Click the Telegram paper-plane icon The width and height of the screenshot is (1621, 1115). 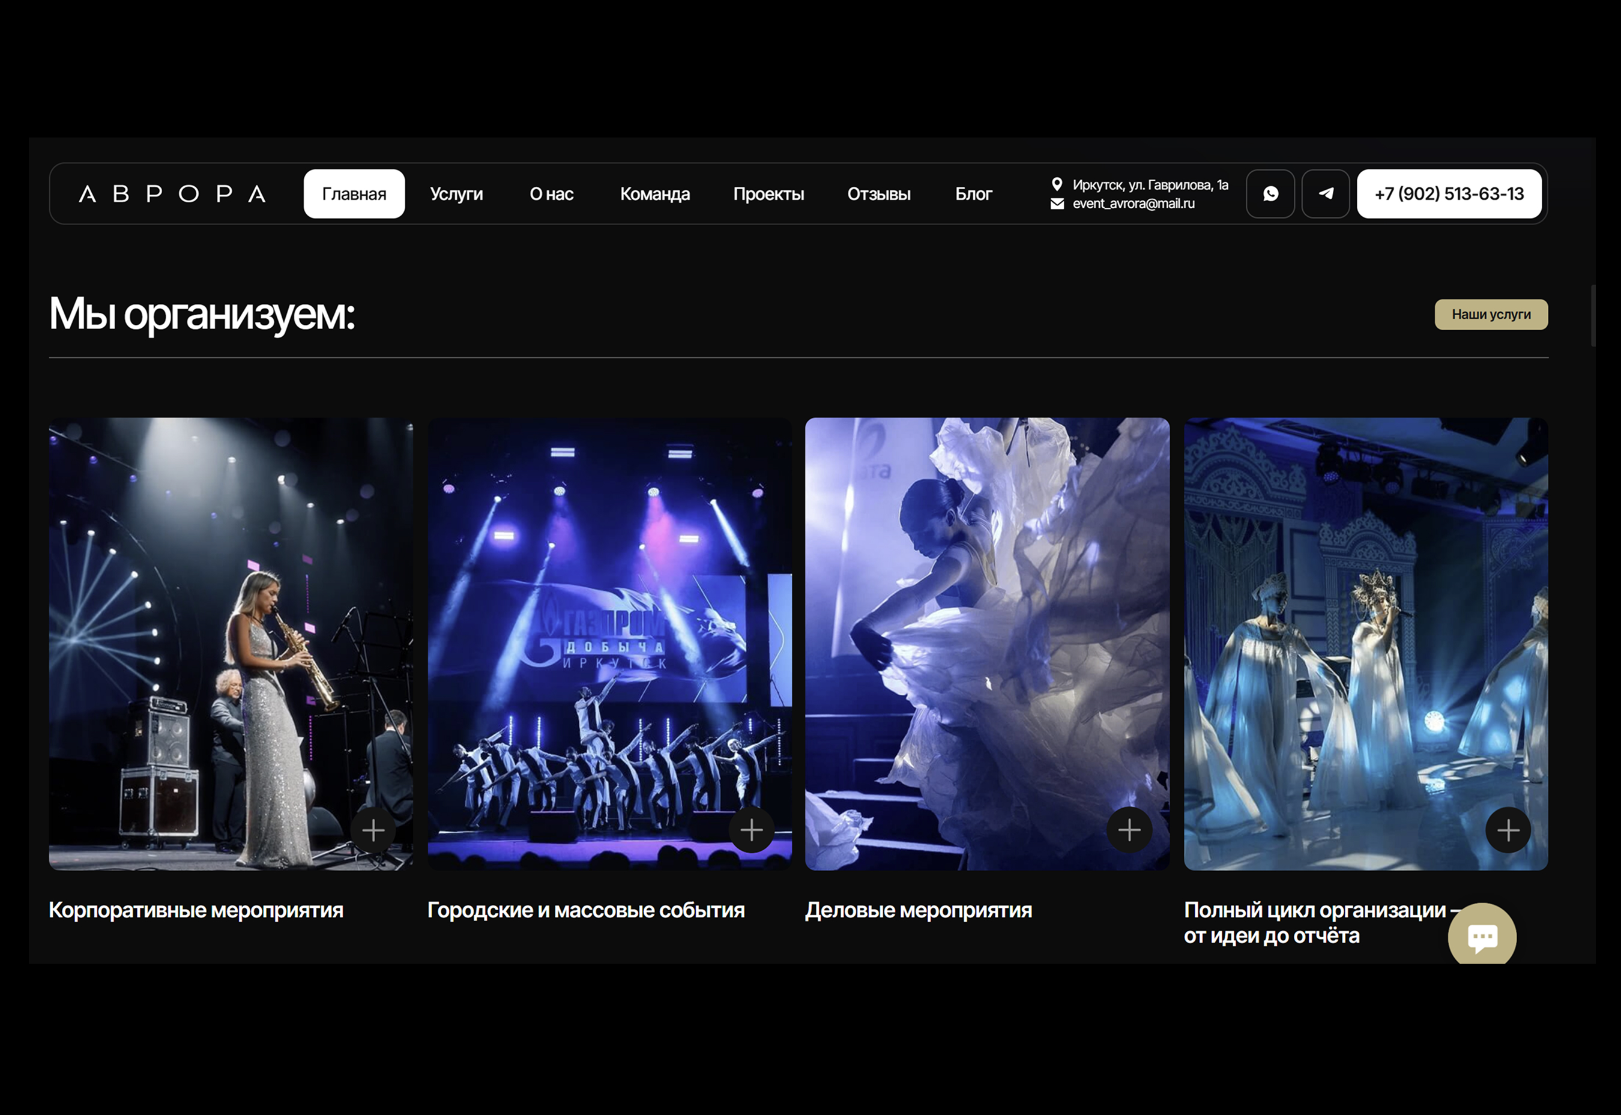click(1325, 193)
